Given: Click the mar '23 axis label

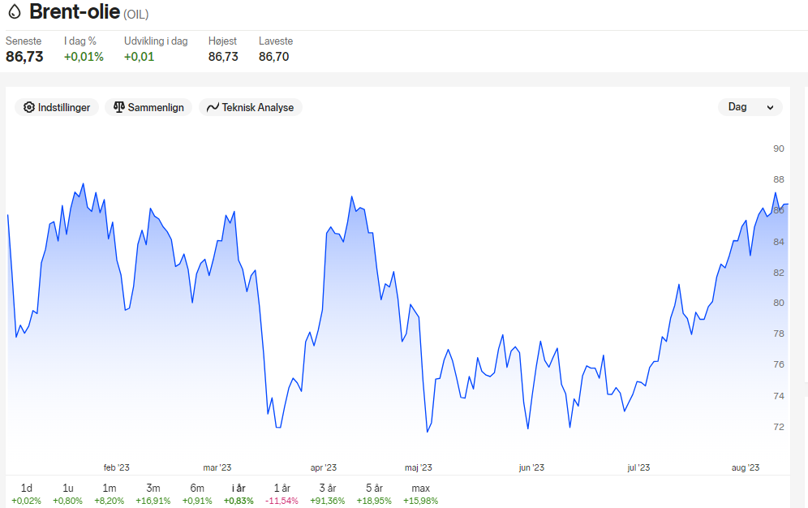Looking at the screenshot, I should click(x=217, y=467).
